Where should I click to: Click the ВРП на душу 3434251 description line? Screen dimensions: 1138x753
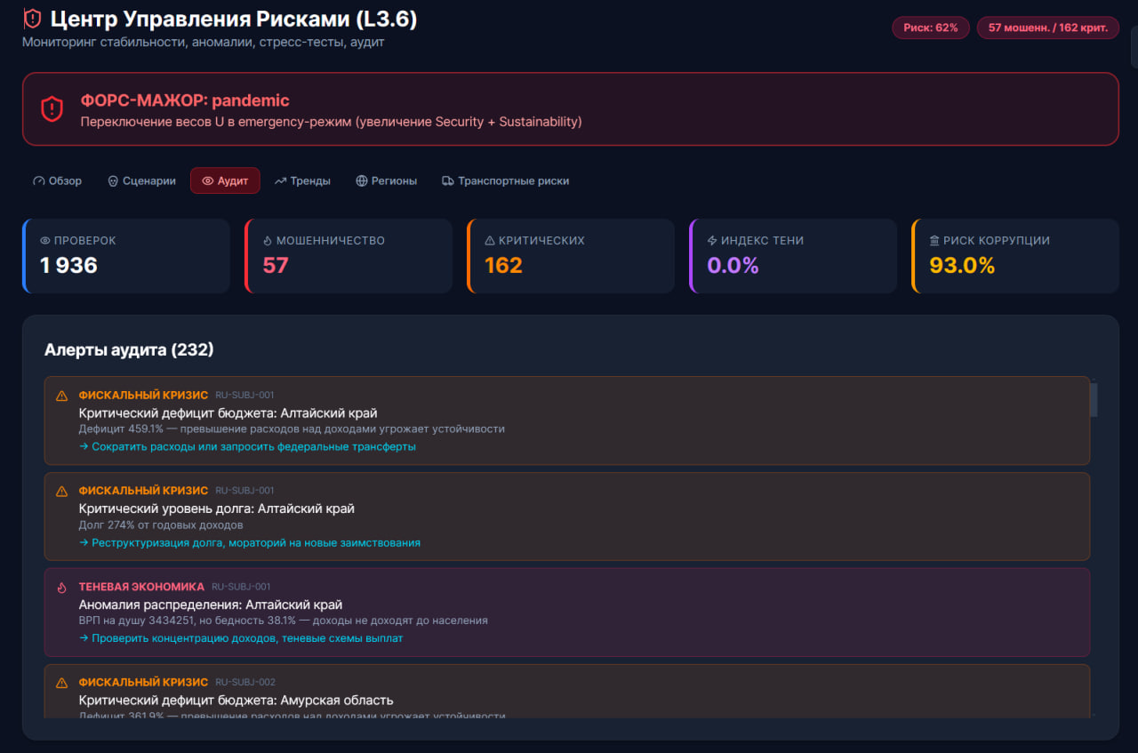(x=284, y=621)
